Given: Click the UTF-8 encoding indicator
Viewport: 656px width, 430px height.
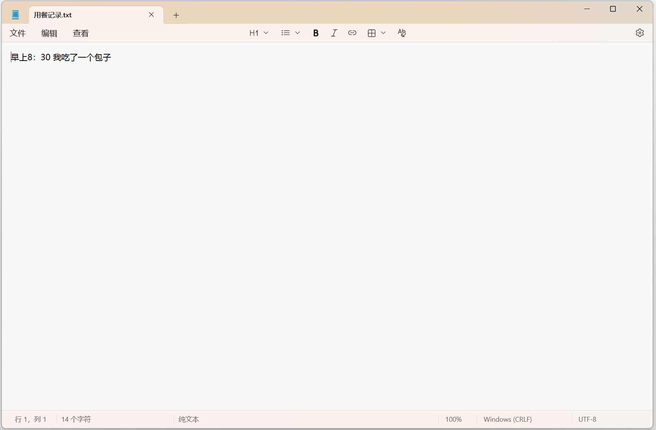Looking at the screenshot, I should tap(588, 419).
